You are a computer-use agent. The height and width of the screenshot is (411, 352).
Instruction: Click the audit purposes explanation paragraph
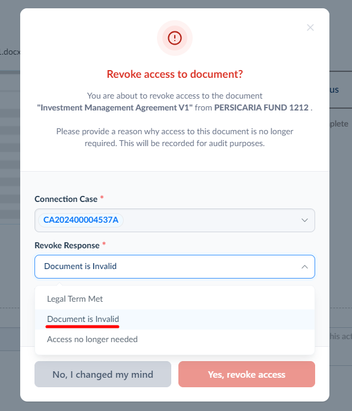[175, 137]
